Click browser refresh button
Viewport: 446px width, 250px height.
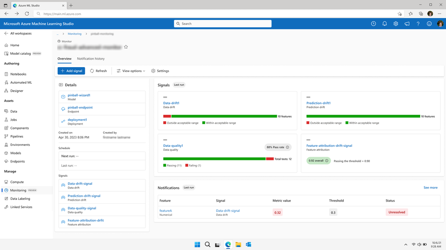27,14
